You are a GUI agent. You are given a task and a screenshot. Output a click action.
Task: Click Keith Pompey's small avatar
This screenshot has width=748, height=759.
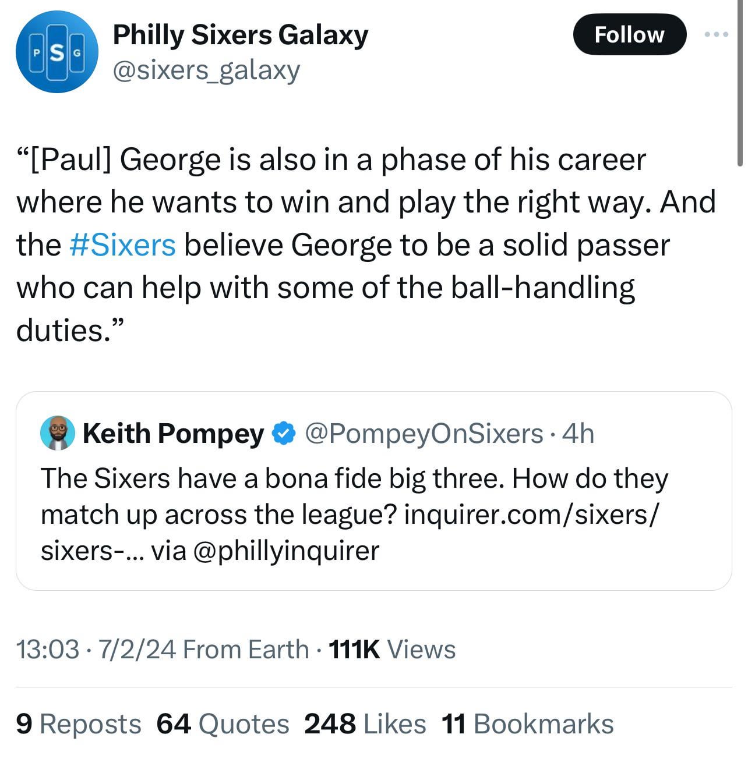pyautogui.click(x=57, y=433)
